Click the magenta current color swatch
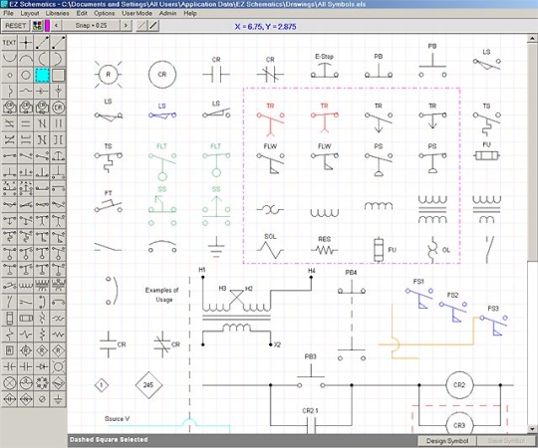 click(47, 25)
